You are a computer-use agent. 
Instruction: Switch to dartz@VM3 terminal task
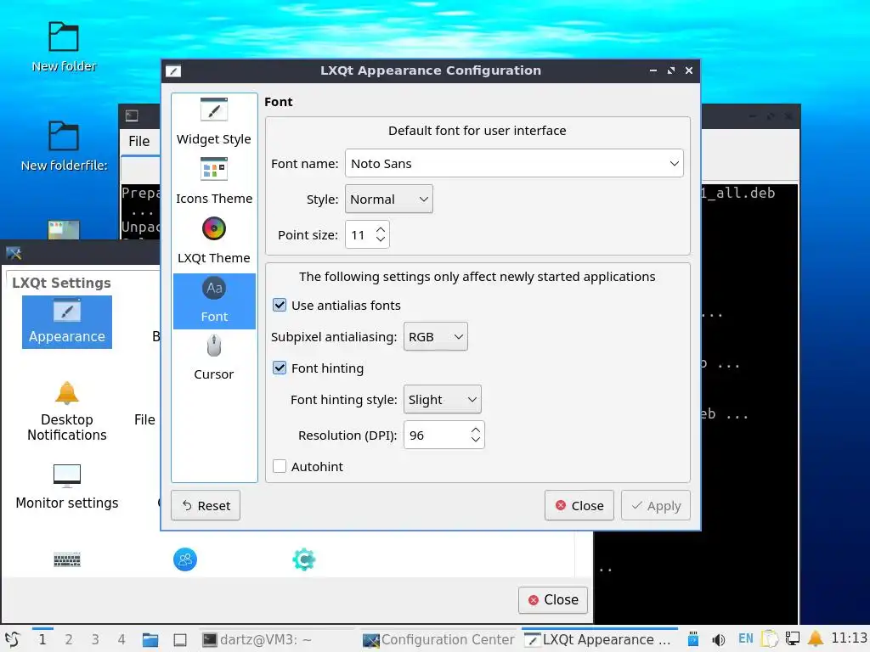(x=276, y=640)
